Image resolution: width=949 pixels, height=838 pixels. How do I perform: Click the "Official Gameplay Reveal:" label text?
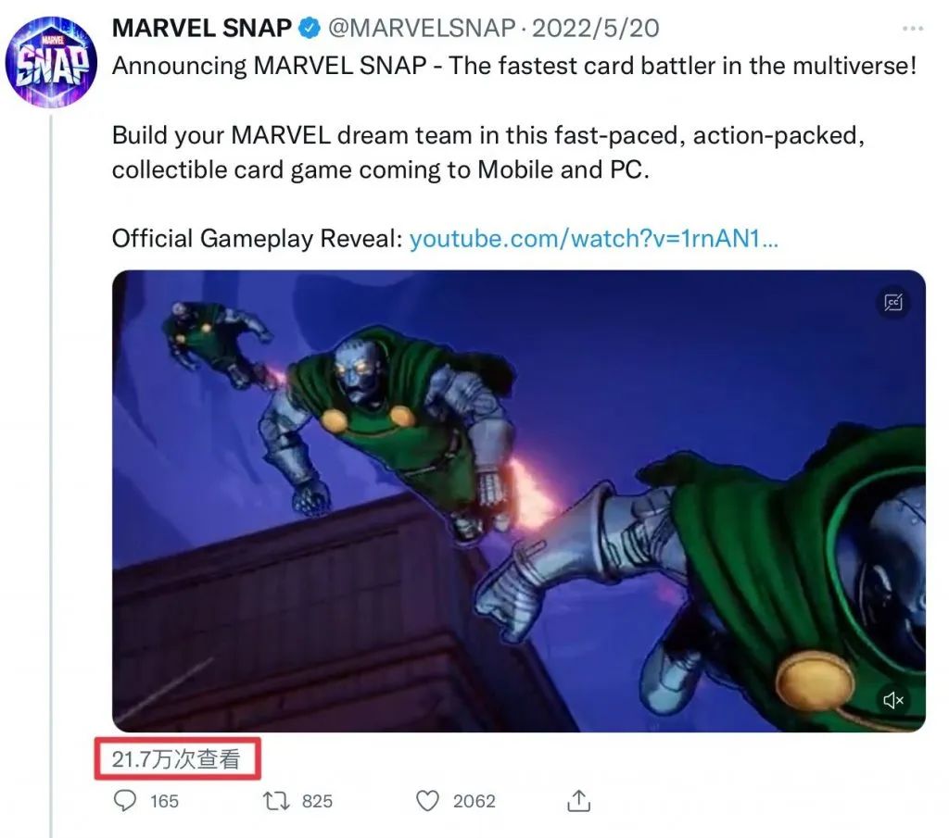tap(257, 239)
